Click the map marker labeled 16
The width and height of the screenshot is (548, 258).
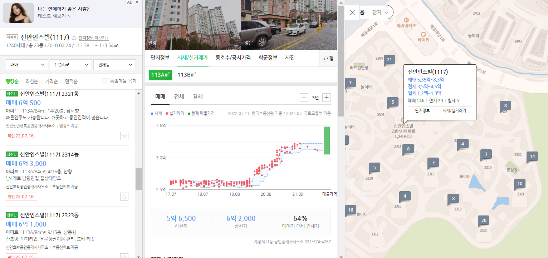pos(350,210)
